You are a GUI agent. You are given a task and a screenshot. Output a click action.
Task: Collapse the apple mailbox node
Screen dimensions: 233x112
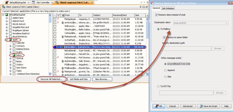tap(7, 40)
